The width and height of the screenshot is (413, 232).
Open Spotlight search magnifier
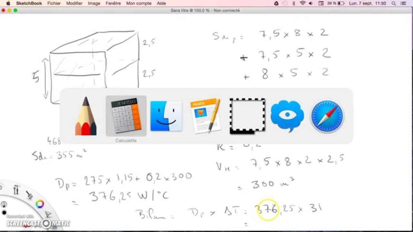pos(394,3)
